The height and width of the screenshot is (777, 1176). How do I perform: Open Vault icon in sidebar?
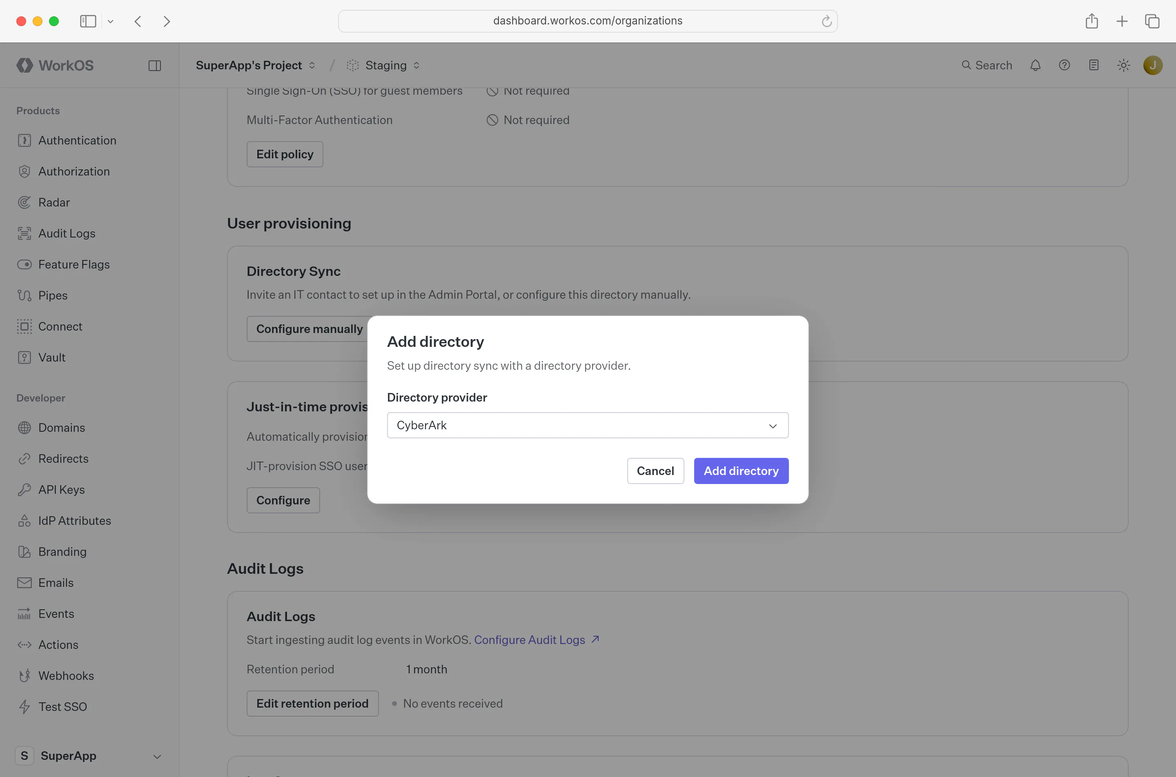click(x=24, y=358)
